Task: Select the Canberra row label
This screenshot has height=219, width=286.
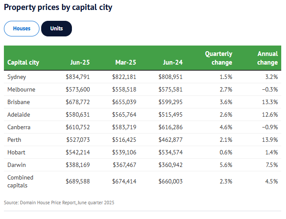Action: pyautogui.click(x=19, y=127)
